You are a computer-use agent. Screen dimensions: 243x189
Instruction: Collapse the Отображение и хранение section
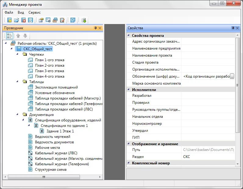point(128,144)
